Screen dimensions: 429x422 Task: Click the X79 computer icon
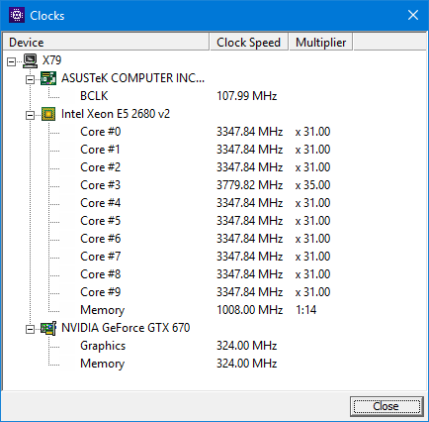pyautogui.click(x=30, y=60)
